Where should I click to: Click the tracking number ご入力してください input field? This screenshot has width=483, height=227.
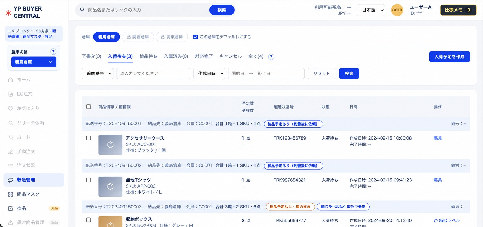coord(153,73)
